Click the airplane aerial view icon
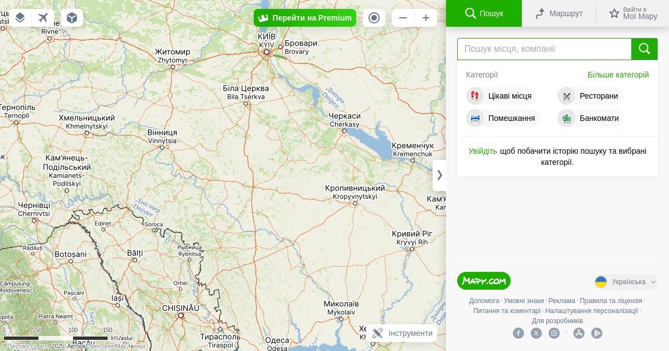 pyautogui.click(x=43, y=18)
